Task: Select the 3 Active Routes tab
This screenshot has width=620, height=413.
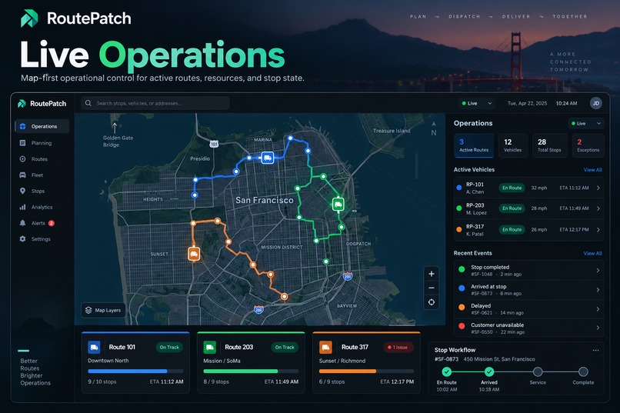Action: 474,145
